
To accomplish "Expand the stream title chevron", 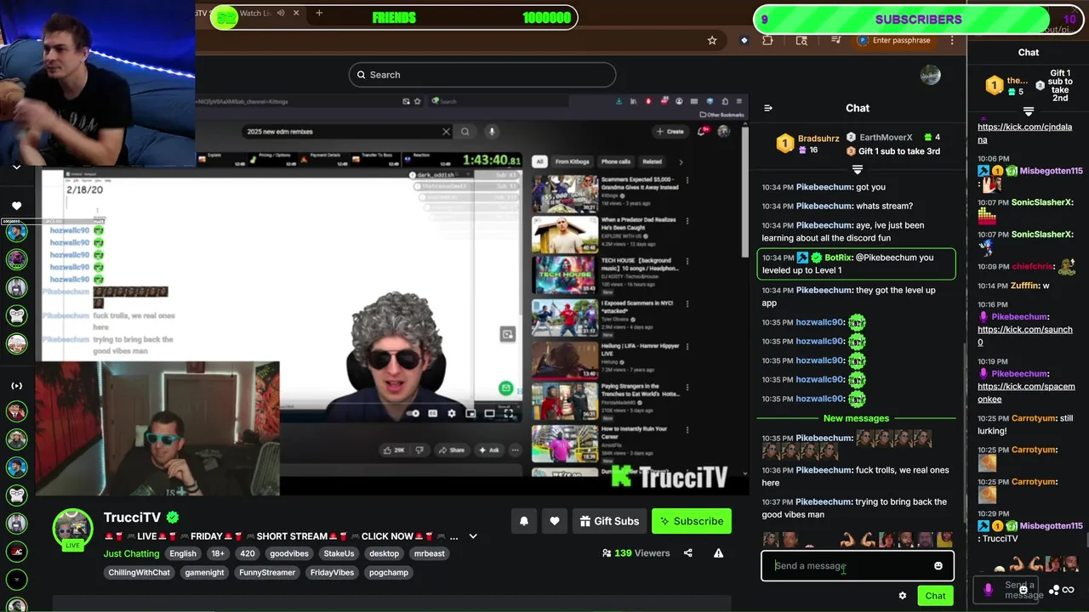I will point(473,536).
